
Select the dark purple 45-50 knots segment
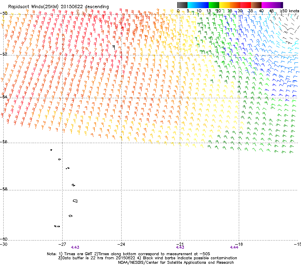point(277,5)
